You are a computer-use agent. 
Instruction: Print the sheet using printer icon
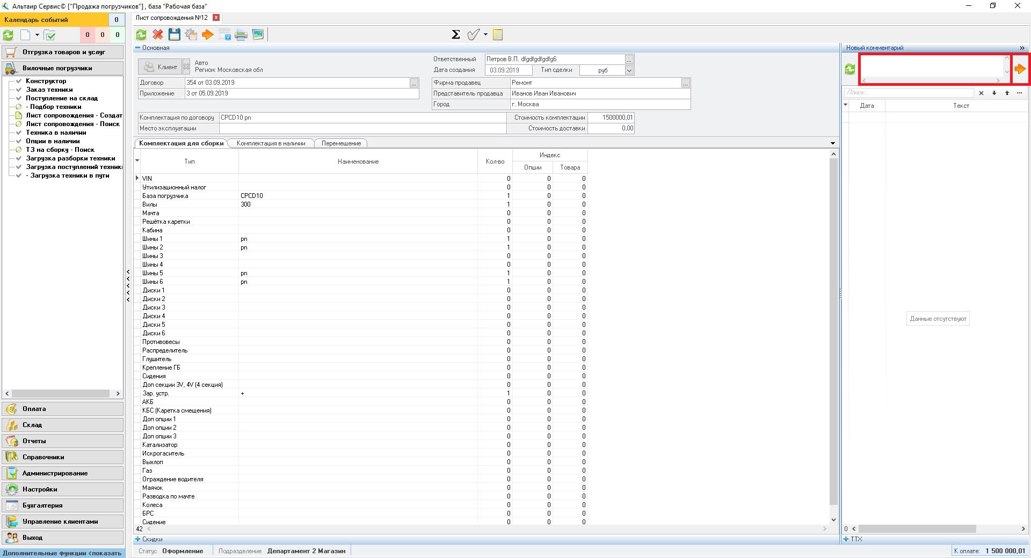(x=241, y=35)
